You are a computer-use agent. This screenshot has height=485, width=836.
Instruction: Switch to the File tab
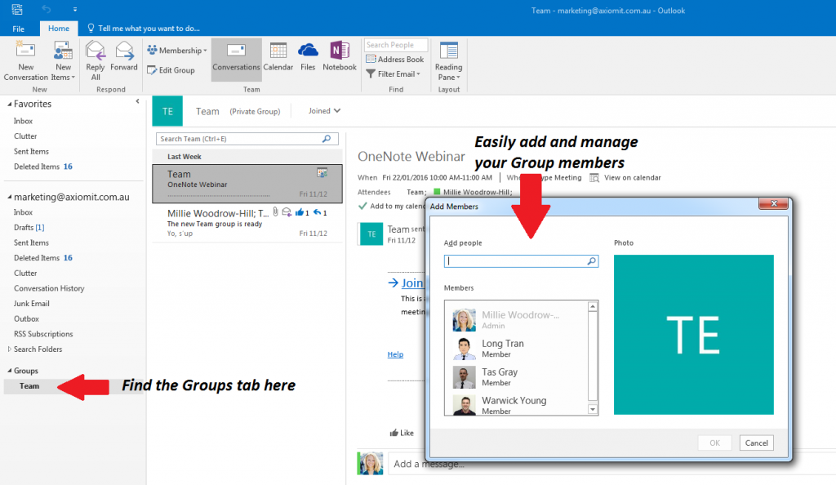18,27
